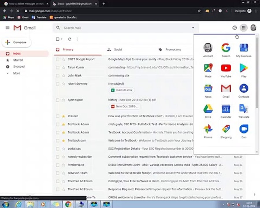This screenshot has height=208, width=260.
Task: Open Google Play from the apps grid
Action: point(244,70)
